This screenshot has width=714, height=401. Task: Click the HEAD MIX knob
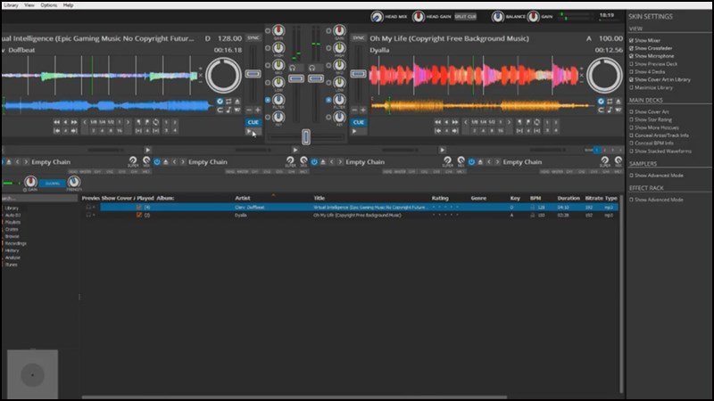click(x=377, y=17)
